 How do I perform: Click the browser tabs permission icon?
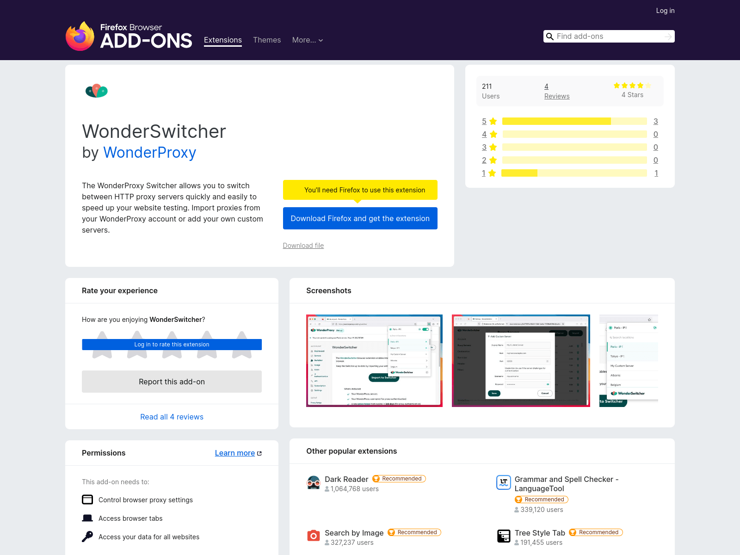pos(87,518)
